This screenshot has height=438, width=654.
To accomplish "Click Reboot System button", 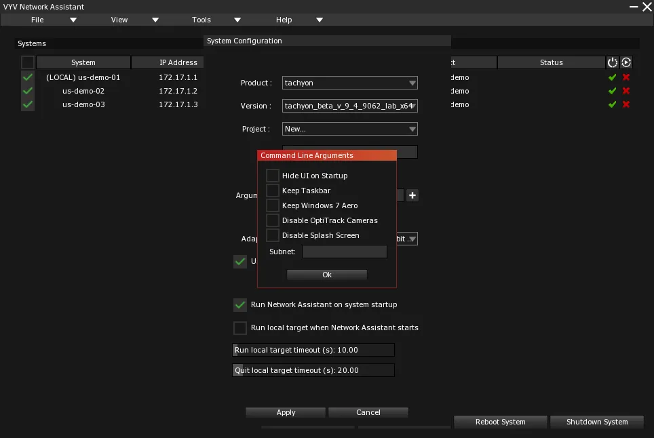I will [x=500, y=422].
